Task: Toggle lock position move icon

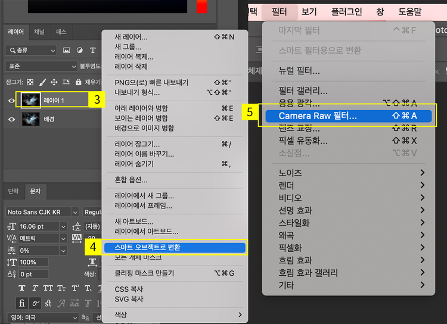Action: (x=54, y=82)
